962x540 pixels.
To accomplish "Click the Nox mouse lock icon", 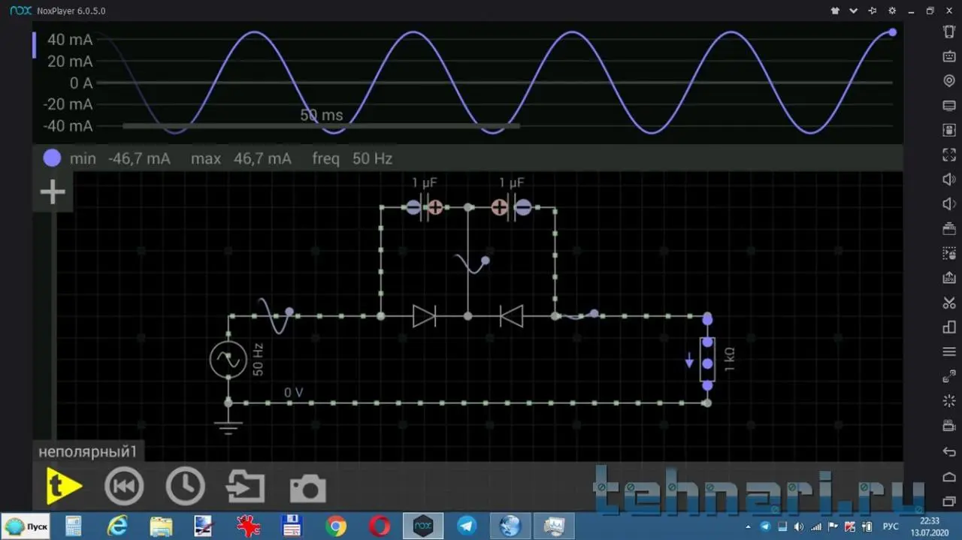I will [x=949, y=131].
